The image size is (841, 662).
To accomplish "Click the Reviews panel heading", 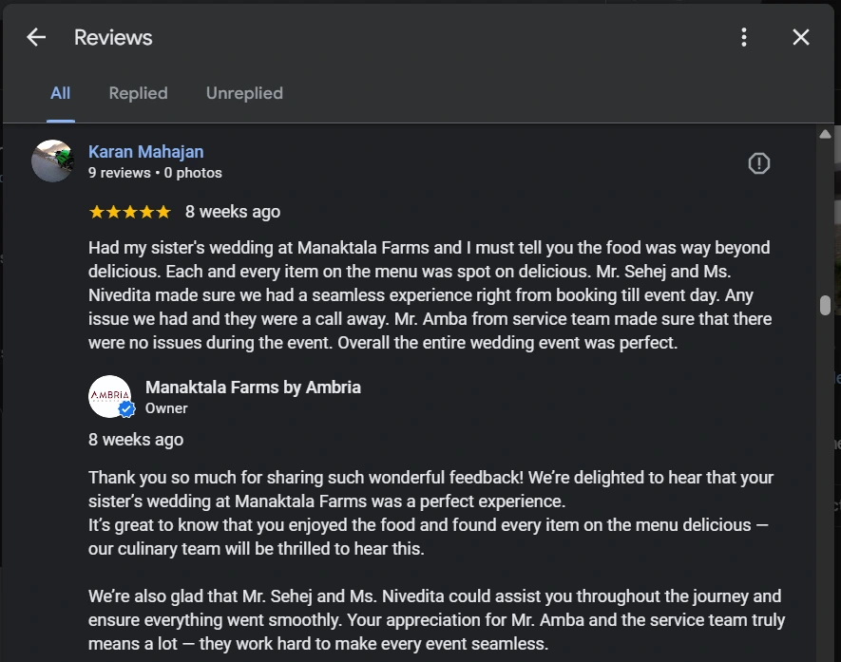I will click(x=113, y=37).
